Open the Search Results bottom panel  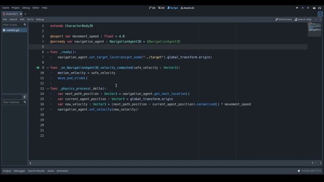tap(36, 171)
